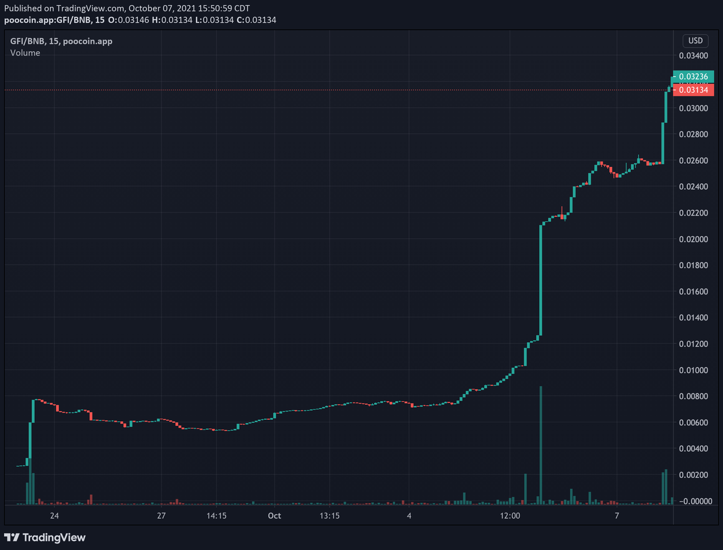Viewport: 723px width, 550px height.
Task: Click the 0.01400 price axis label
Action: click(x=693, y=318)
